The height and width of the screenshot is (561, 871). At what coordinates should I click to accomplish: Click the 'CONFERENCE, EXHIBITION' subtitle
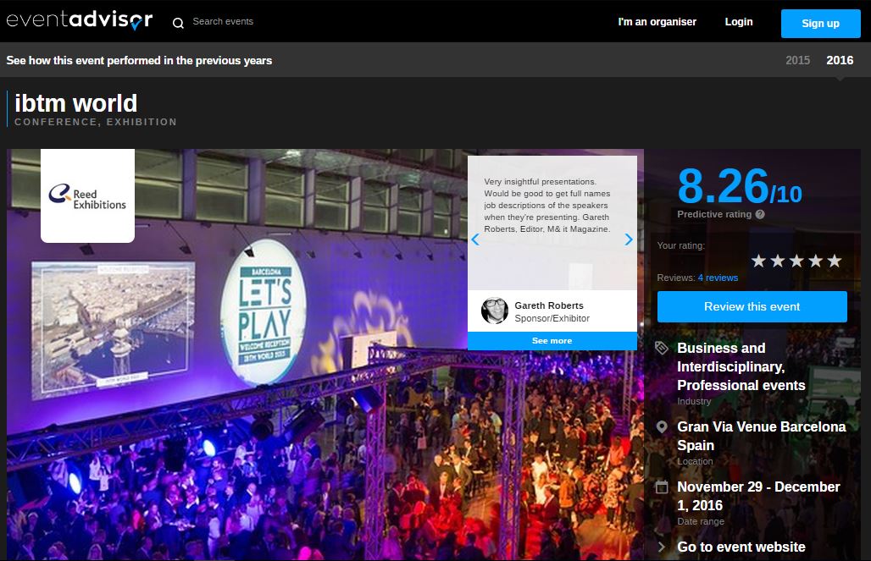tap(96, 122)
